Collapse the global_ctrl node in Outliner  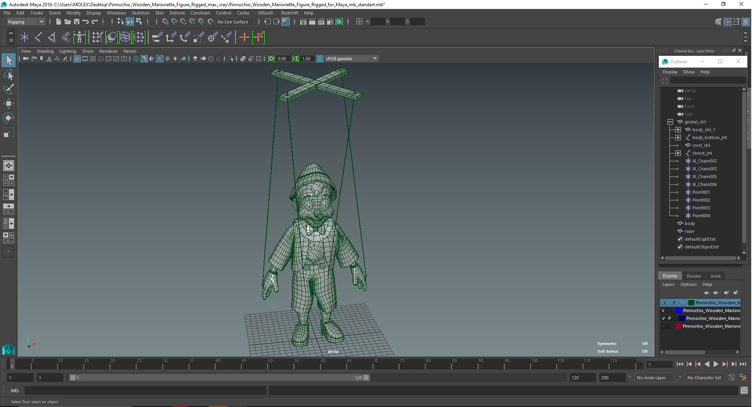tap(670, 122)
